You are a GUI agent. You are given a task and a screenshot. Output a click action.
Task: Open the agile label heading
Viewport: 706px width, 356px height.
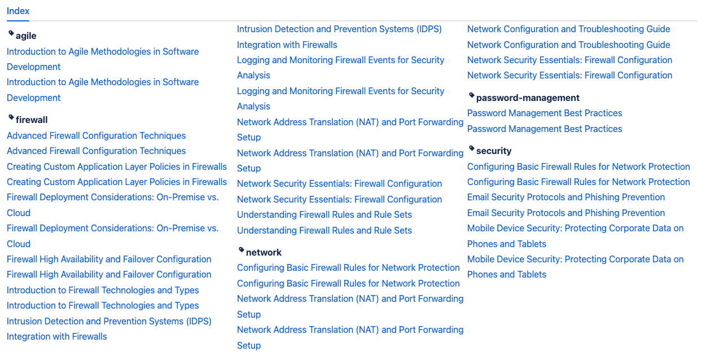(x=26, y=36)
